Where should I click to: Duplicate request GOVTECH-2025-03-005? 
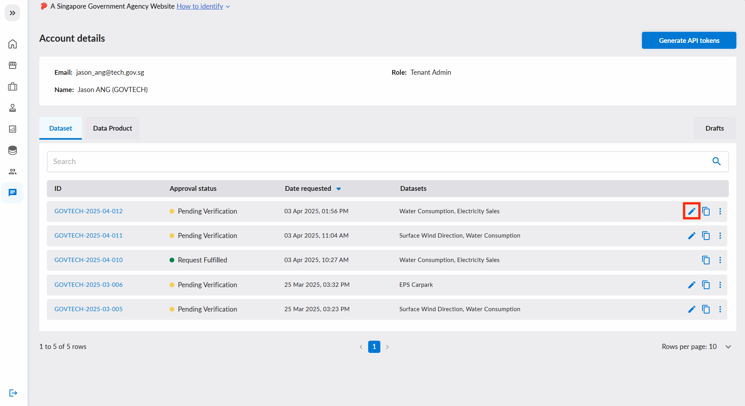(x=706, y=309)
